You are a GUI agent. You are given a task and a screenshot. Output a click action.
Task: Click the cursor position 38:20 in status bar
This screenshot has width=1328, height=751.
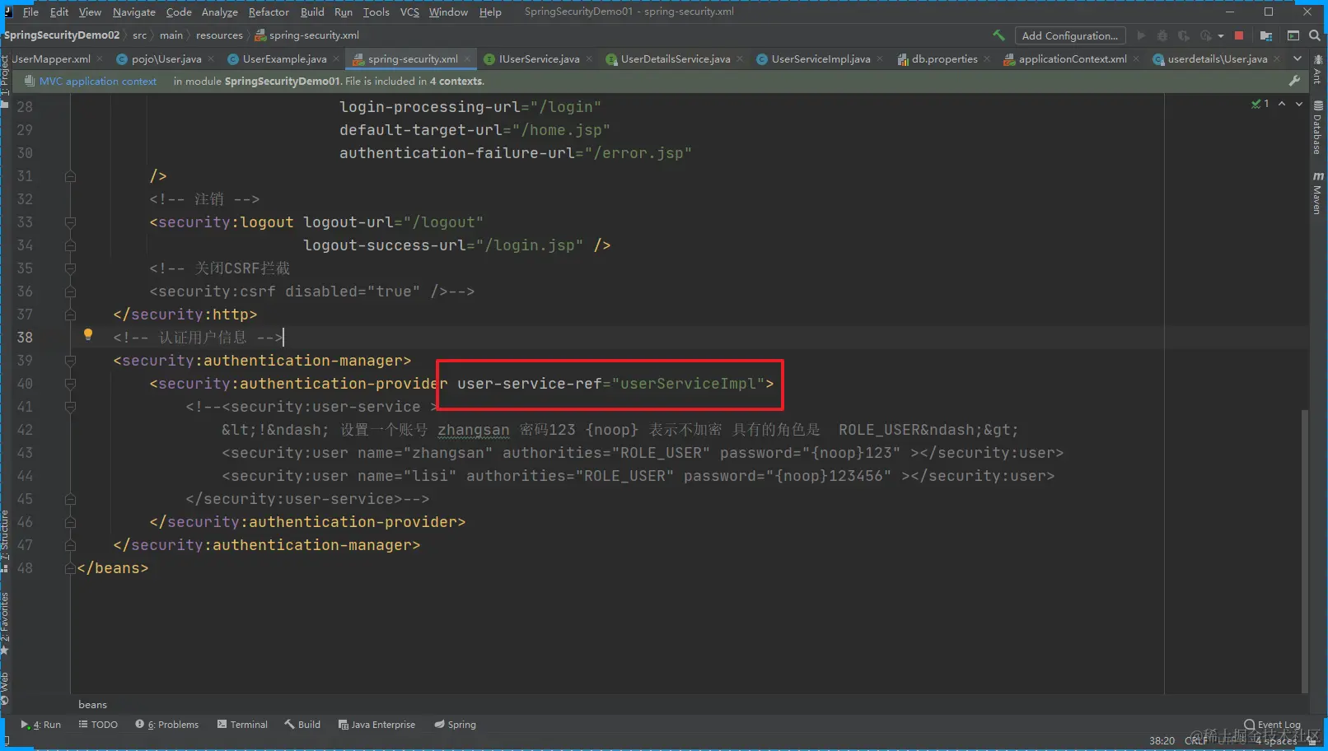(1162, 740)
